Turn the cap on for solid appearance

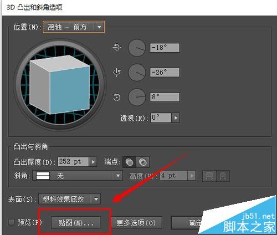[130, 162]
